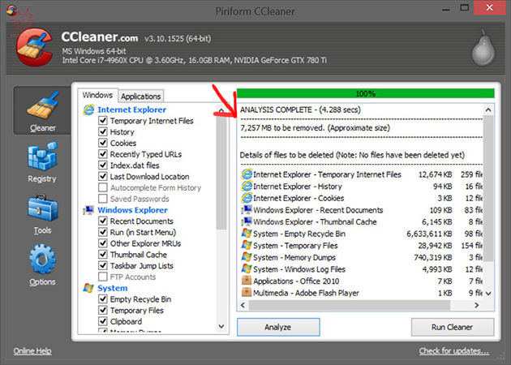Image resolution: width=511 pixels, height=365 pixels.
Task: Click Check for updates link
Action: tap(454, 351)
